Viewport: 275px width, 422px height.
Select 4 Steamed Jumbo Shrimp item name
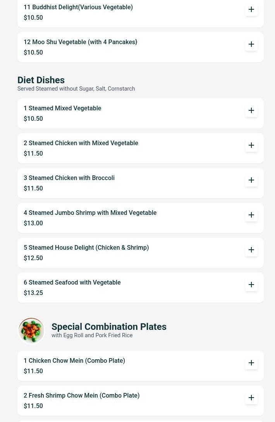[90, 213]
